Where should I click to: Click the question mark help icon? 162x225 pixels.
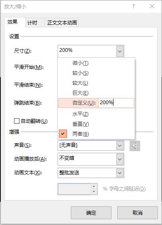(133, 6)
